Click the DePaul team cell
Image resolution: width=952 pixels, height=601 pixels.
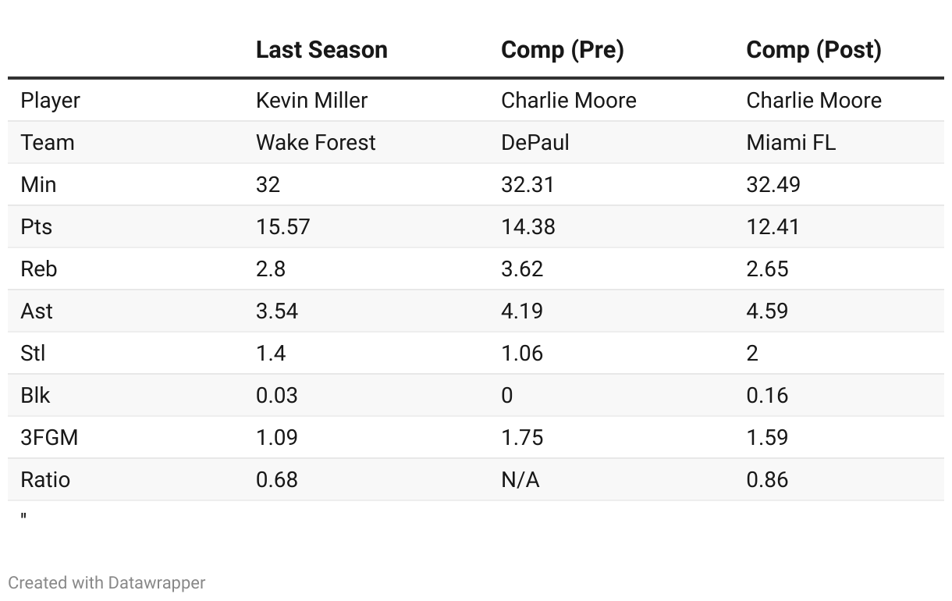click(x=535, y=143)
